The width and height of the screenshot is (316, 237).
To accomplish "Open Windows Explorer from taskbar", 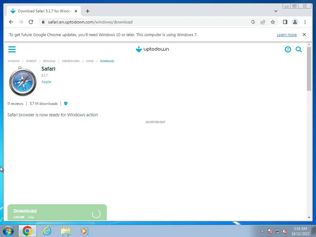I will tap(66, 231).
